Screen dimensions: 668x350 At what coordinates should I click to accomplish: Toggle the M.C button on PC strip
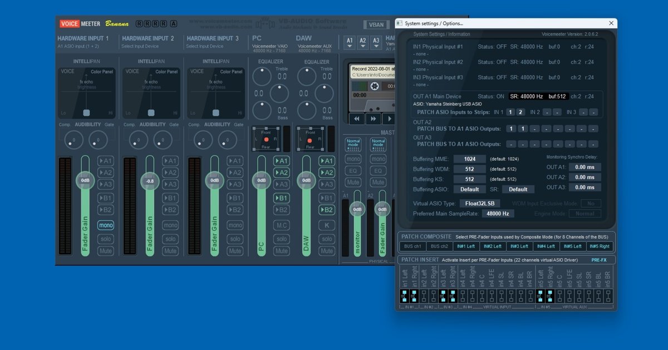point(282,225)
